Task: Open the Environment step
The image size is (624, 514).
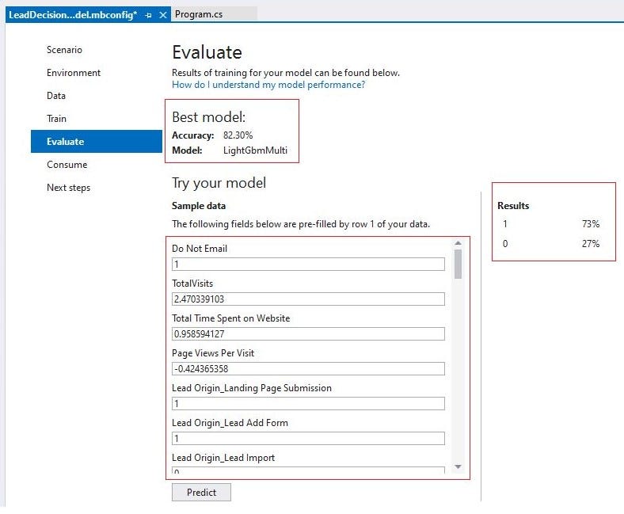Action: (74, 73)
